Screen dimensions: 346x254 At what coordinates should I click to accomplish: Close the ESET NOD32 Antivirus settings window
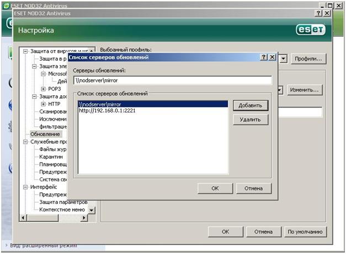point(327,13)
